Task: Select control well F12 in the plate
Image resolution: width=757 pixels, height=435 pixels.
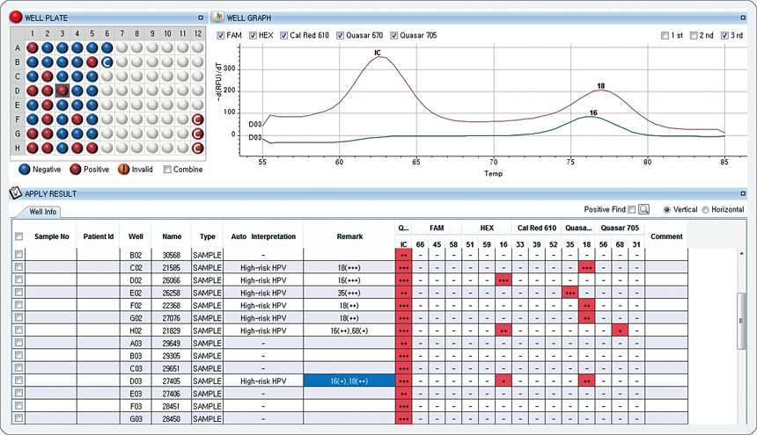Action: (198, 120)
